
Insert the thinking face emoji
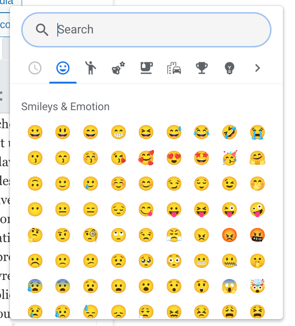(x=35, y=235)
